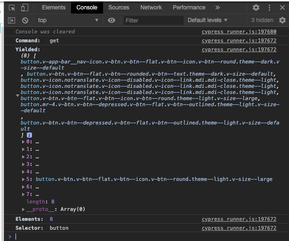Open source link on the Command row
Screen dimensions: 289x241
pos(239,41)
